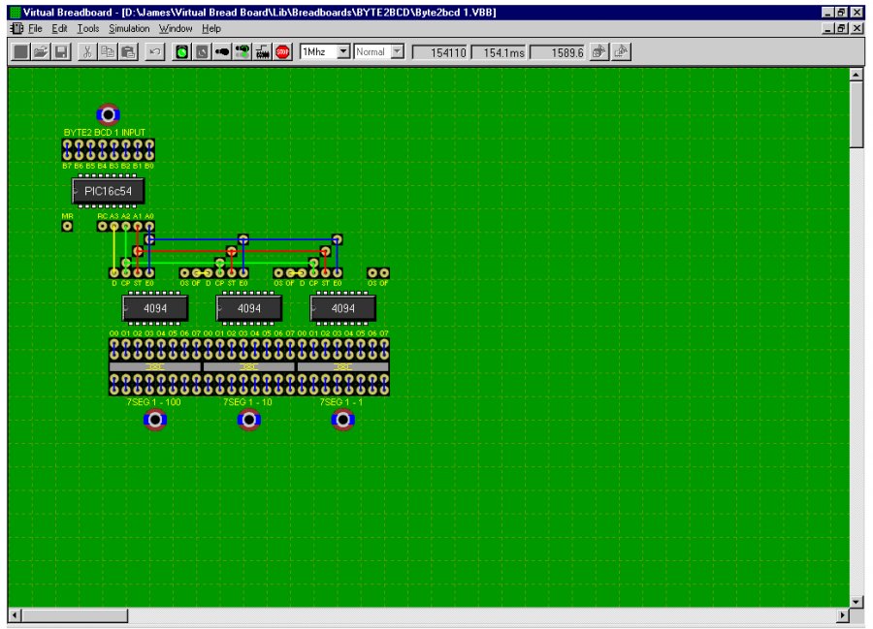Click the black wire link tool icon
Viewport: 873px width, 629px height.
(222, 52)
